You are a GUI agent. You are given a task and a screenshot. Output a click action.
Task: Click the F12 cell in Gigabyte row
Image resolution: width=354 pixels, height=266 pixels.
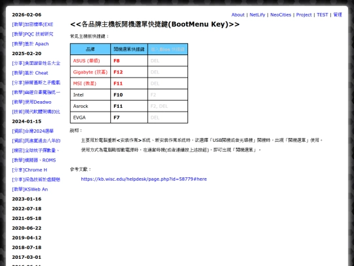pos(129,72)
